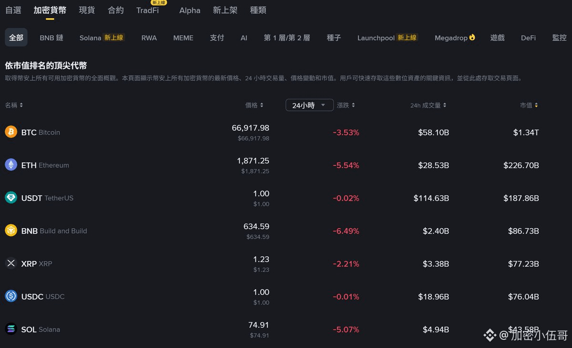Click XRP change -2.21%
572x348 pixels.
click(346, 264)
